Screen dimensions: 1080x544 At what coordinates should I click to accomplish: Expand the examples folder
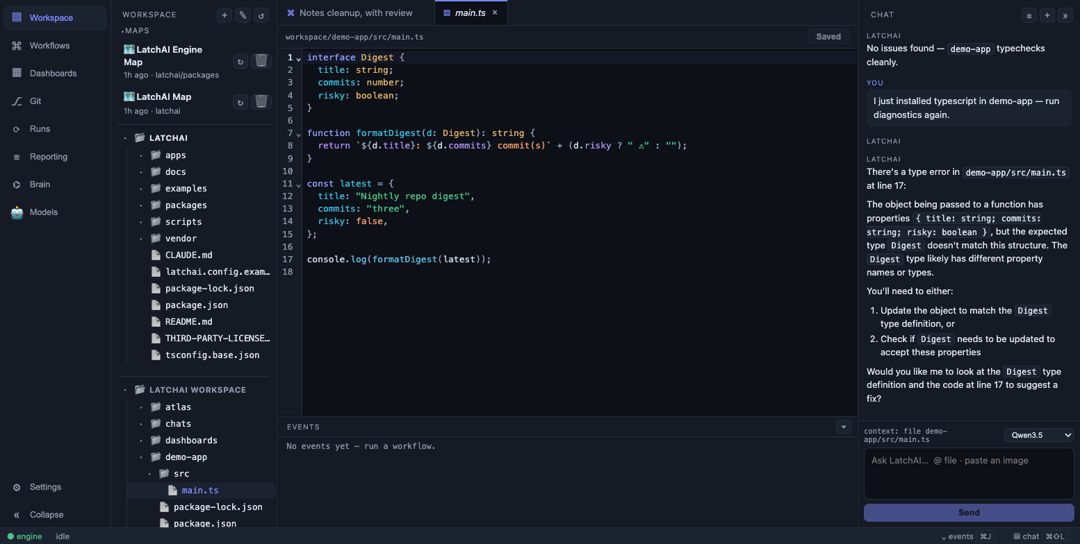click(x=142, y=189)
